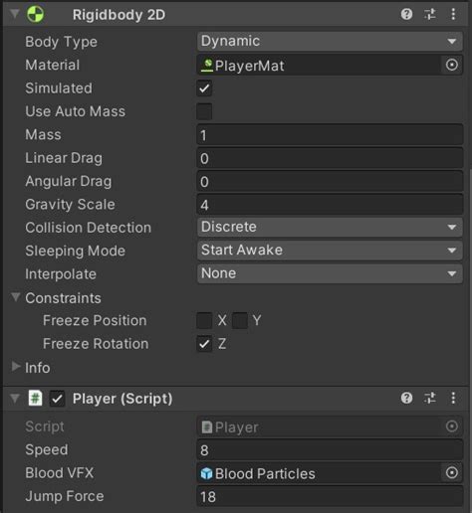This screenshot has height=513, width=472.
Task: Toggle Freeze Position X checkbox
Action: click(x=204, y=320)
